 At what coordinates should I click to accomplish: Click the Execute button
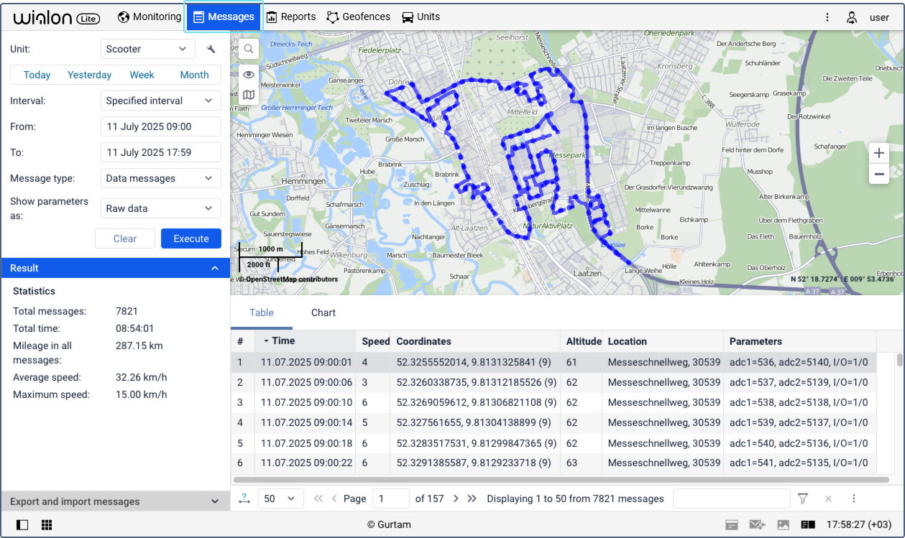(x=191, y=238)
